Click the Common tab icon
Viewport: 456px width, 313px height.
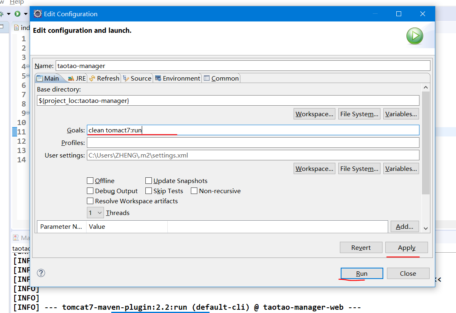point(207,78)
